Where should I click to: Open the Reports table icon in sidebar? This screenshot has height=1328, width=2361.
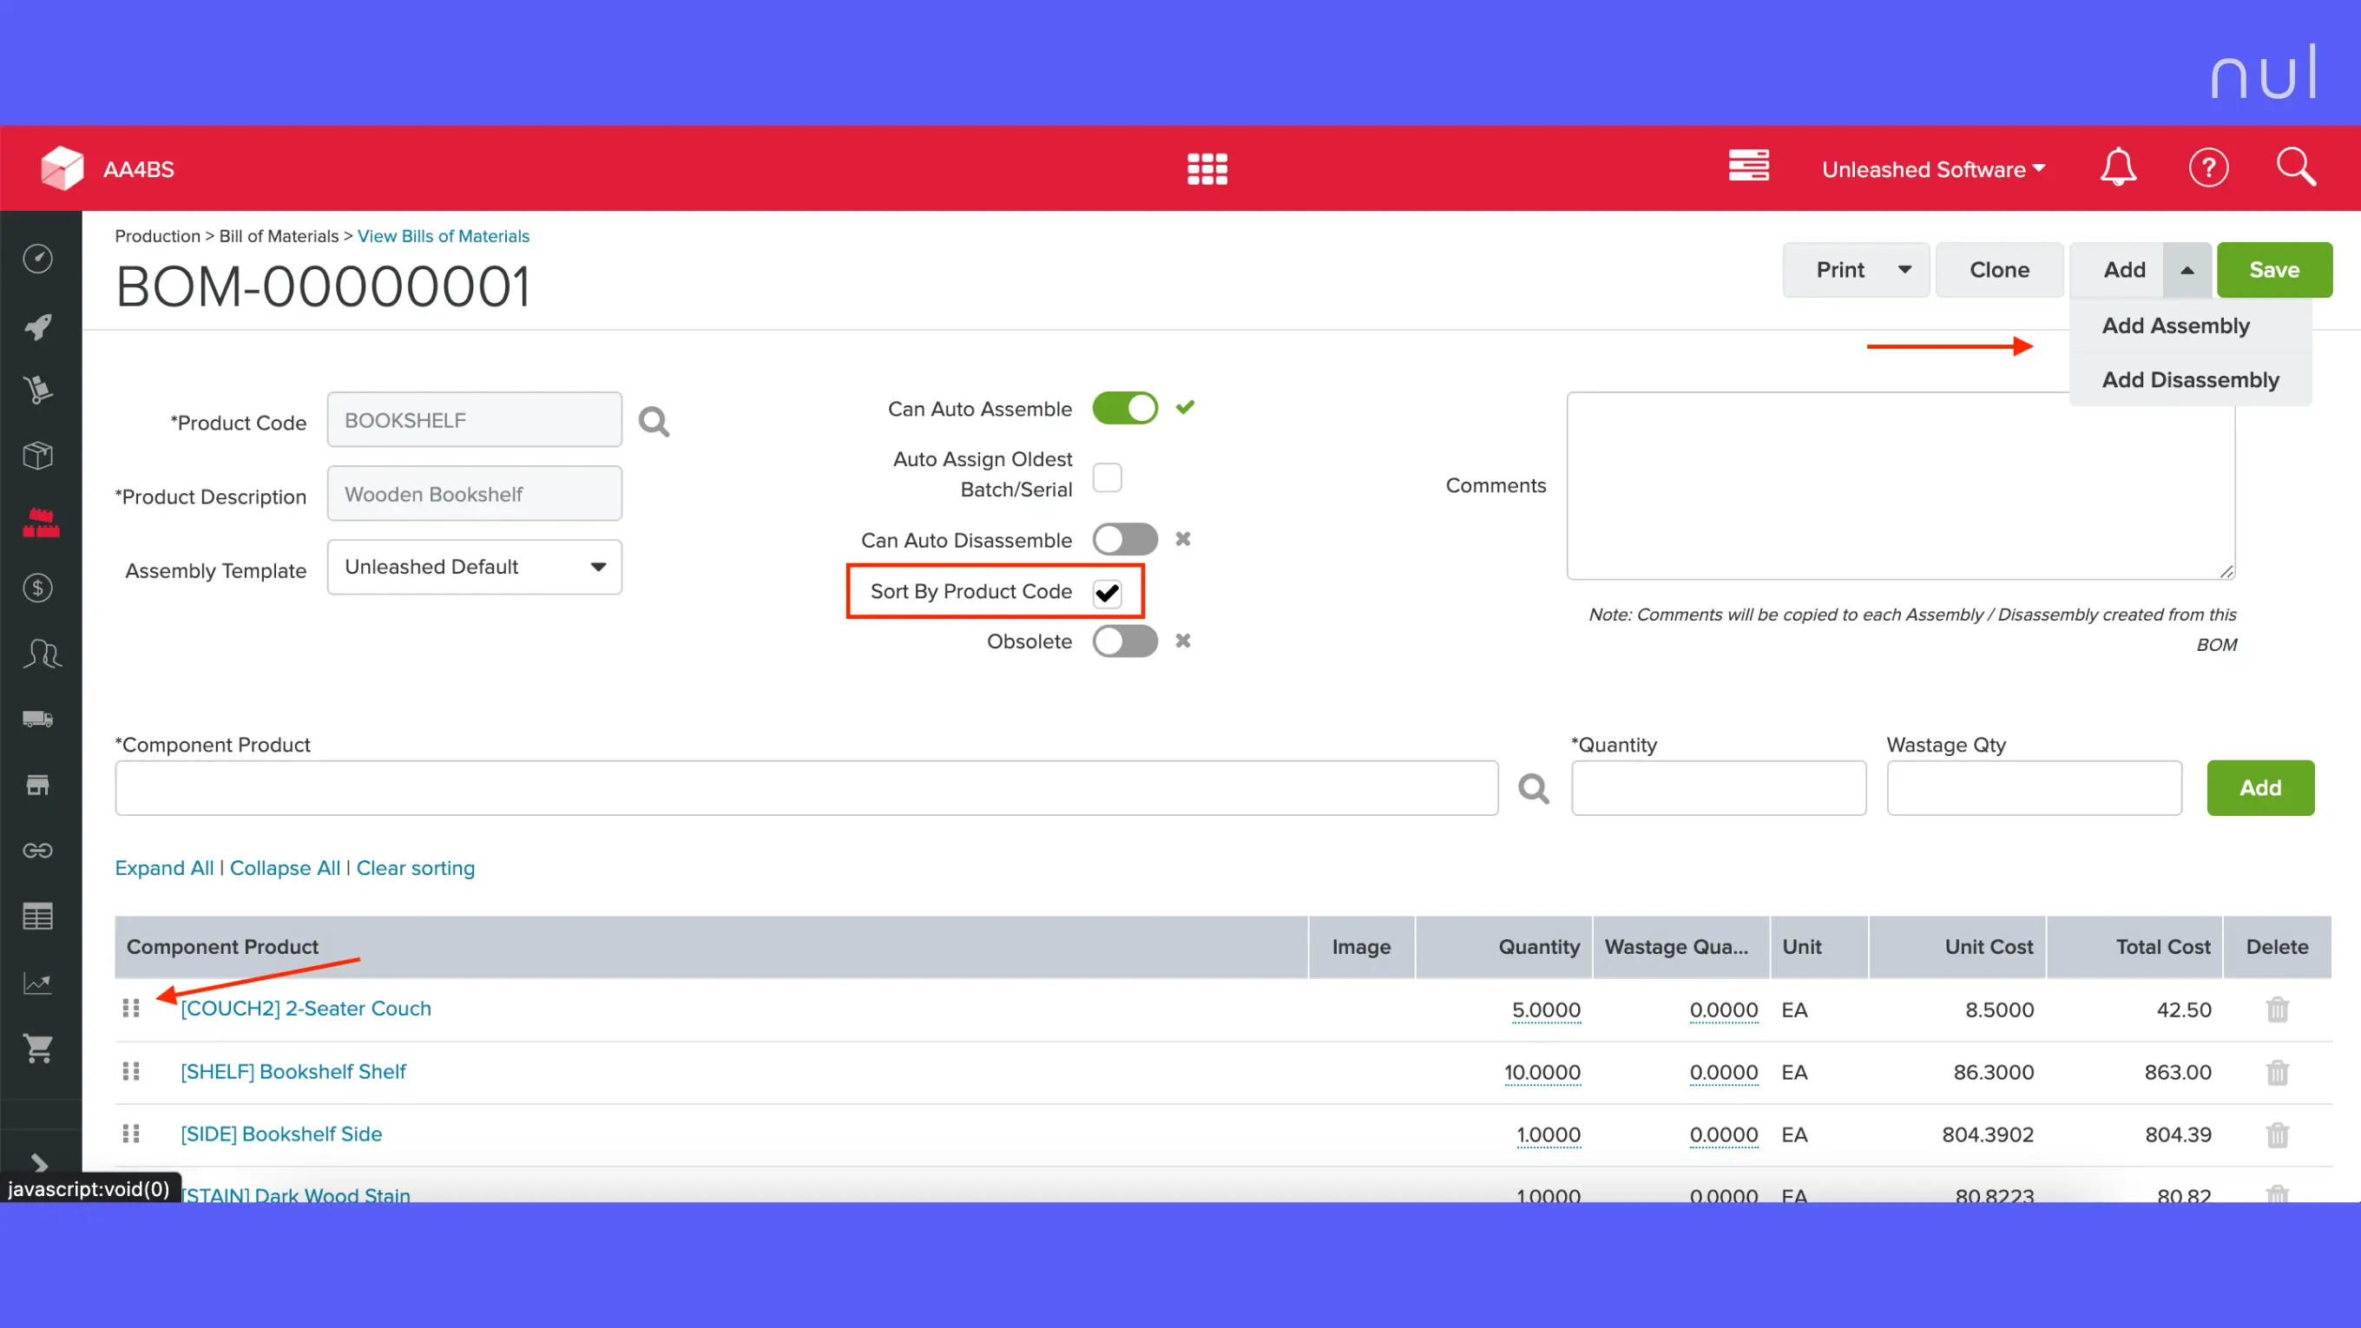click(37, 917)
